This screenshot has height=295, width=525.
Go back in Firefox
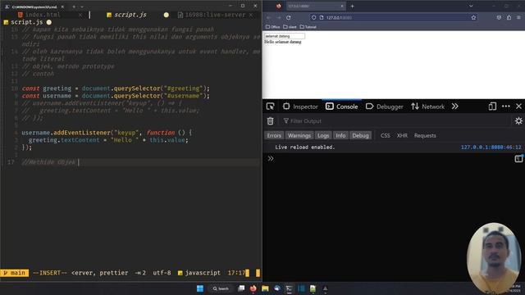[x=269, y=17]
